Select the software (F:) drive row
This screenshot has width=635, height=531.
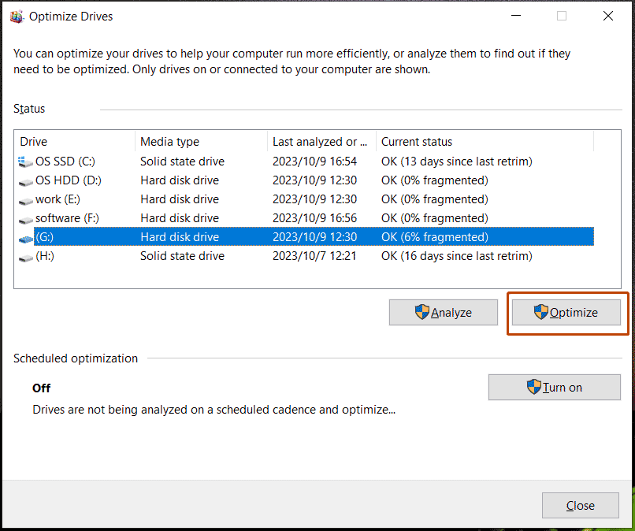[306, 218]
